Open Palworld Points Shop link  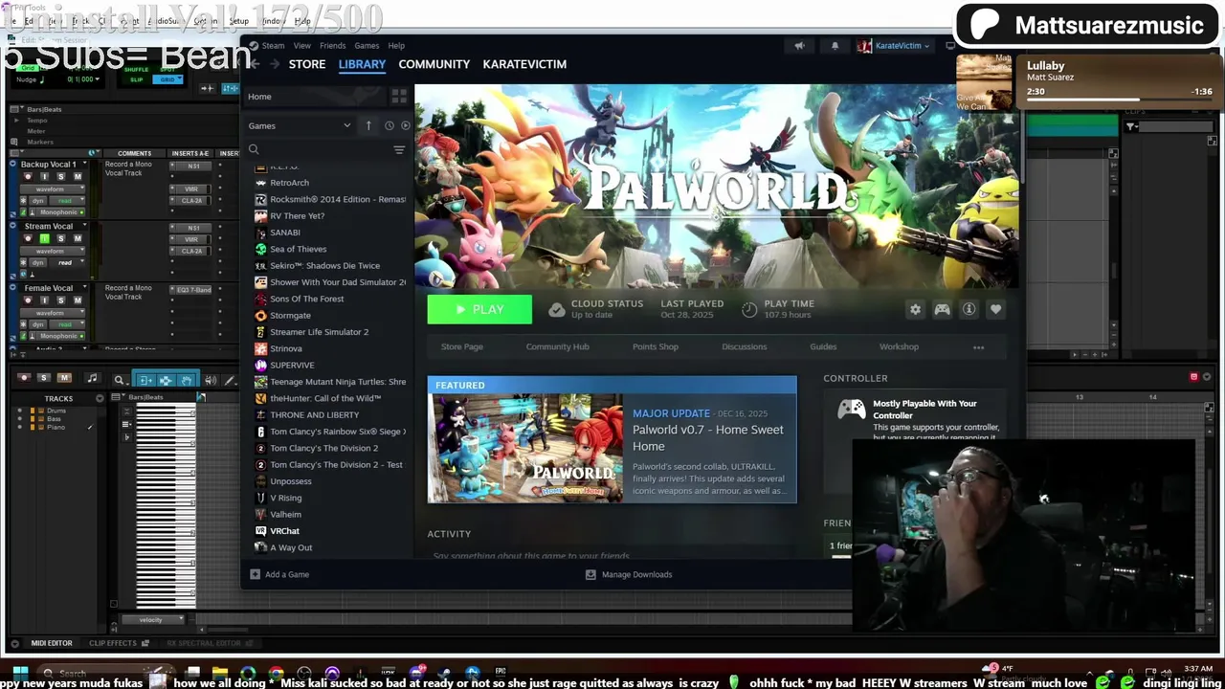click(x=656, y=346)
